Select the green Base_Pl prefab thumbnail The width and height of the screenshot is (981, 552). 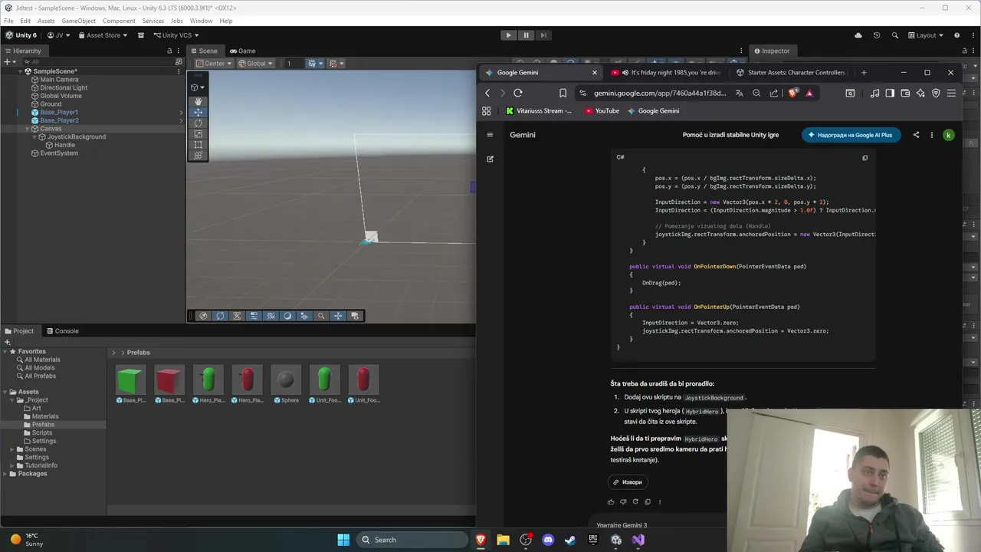click(x=130, y=380)
